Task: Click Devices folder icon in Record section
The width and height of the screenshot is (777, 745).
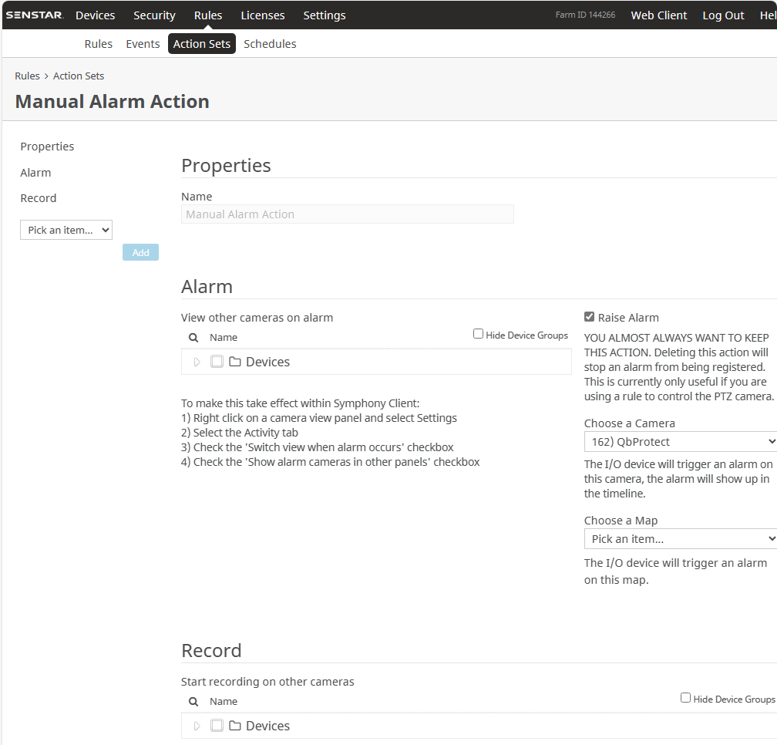Action: [x=235, y=726]
